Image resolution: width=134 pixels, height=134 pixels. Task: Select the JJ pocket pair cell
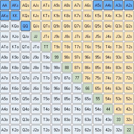click(x=36, y=36)
